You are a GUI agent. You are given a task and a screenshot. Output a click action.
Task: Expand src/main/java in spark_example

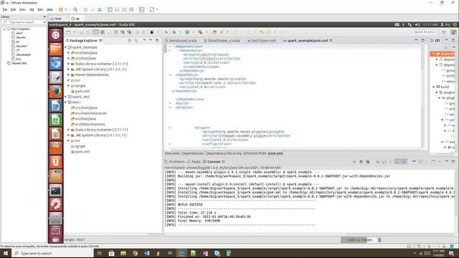point(69,53)
